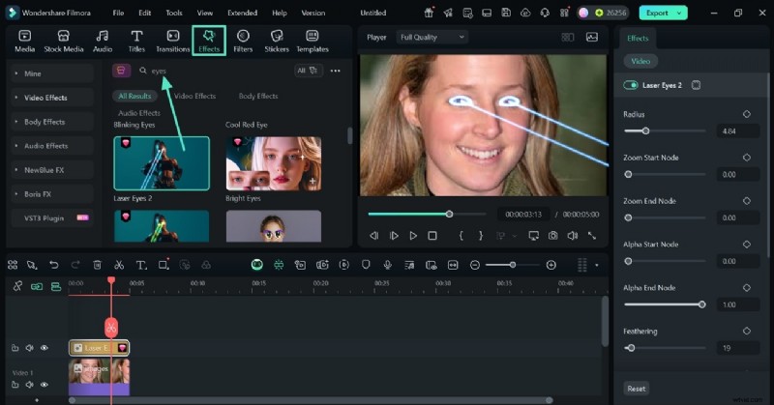This screenshot has height=405, width=774.
Task: Expand the Audio Effects category
Action: click(52, 146)
